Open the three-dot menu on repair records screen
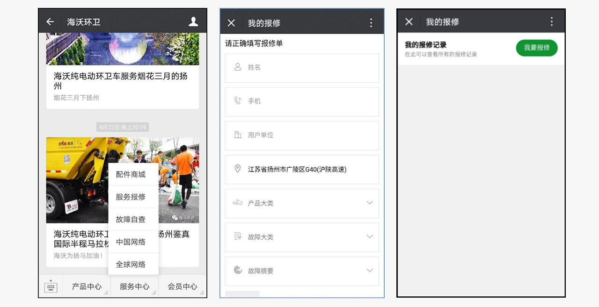Image resolution: width=599 pixels, height=307 pixels. (552, 21)
